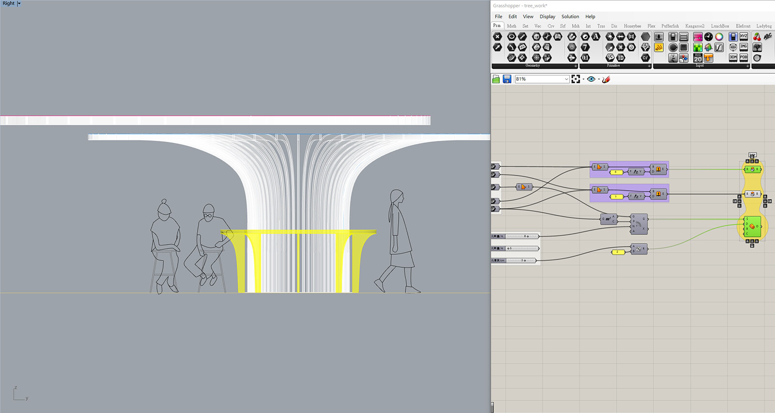Toggle the canvas preview eye icon

tap(591, 79)
